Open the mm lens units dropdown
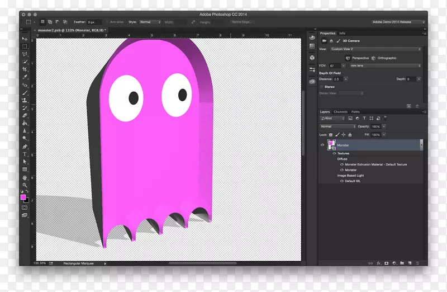The height and width of the screenshot is (292, 447). click(385, 65)
